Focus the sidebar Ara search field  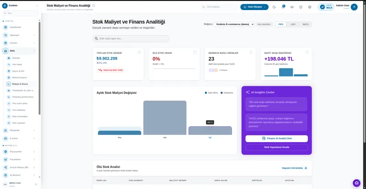pyautogui.click(x=20, y=13)
